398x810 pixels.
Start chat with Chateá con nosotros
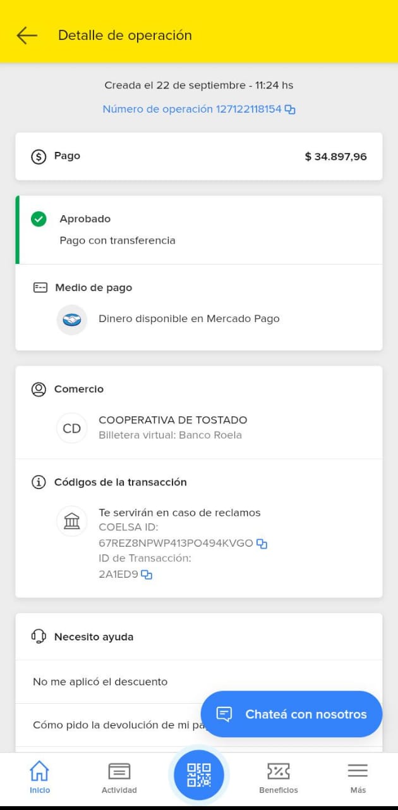(x=291, y=714)
